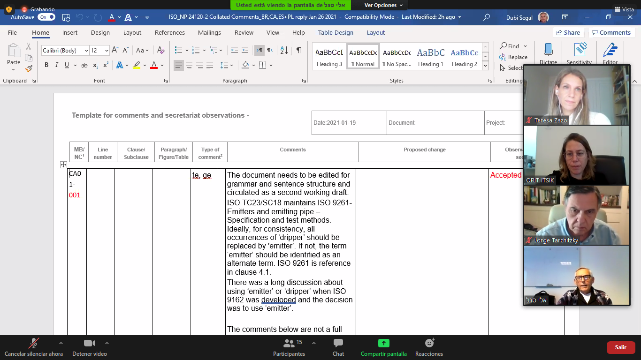
Task: Click the Sort A-Z icon
Action: pyautogui.click(x=284, y=50)
